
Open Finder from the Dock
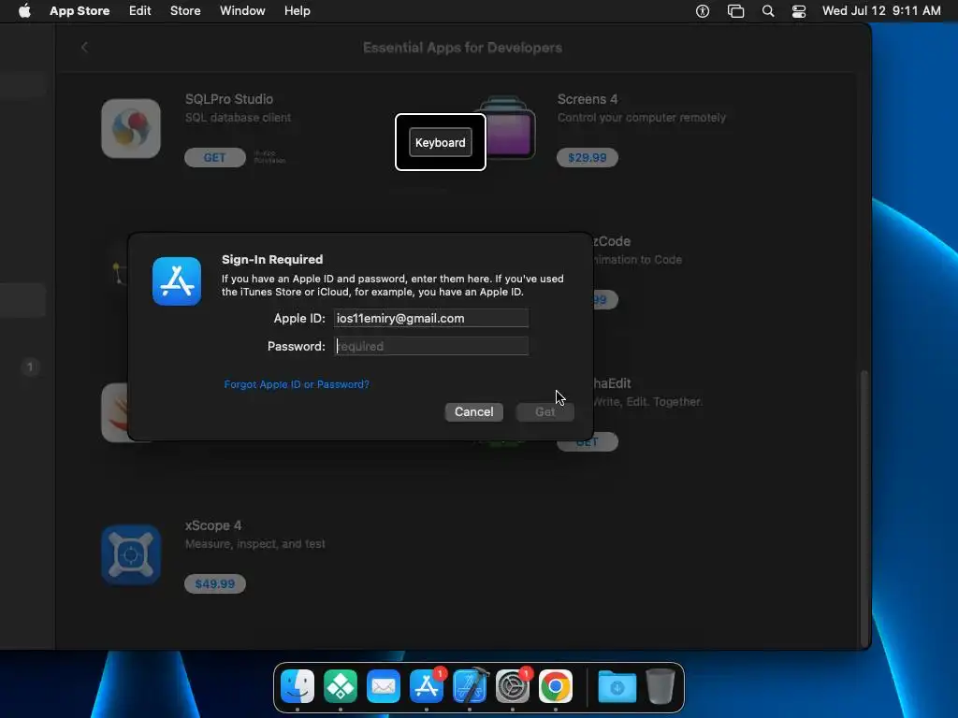(298, 685)
